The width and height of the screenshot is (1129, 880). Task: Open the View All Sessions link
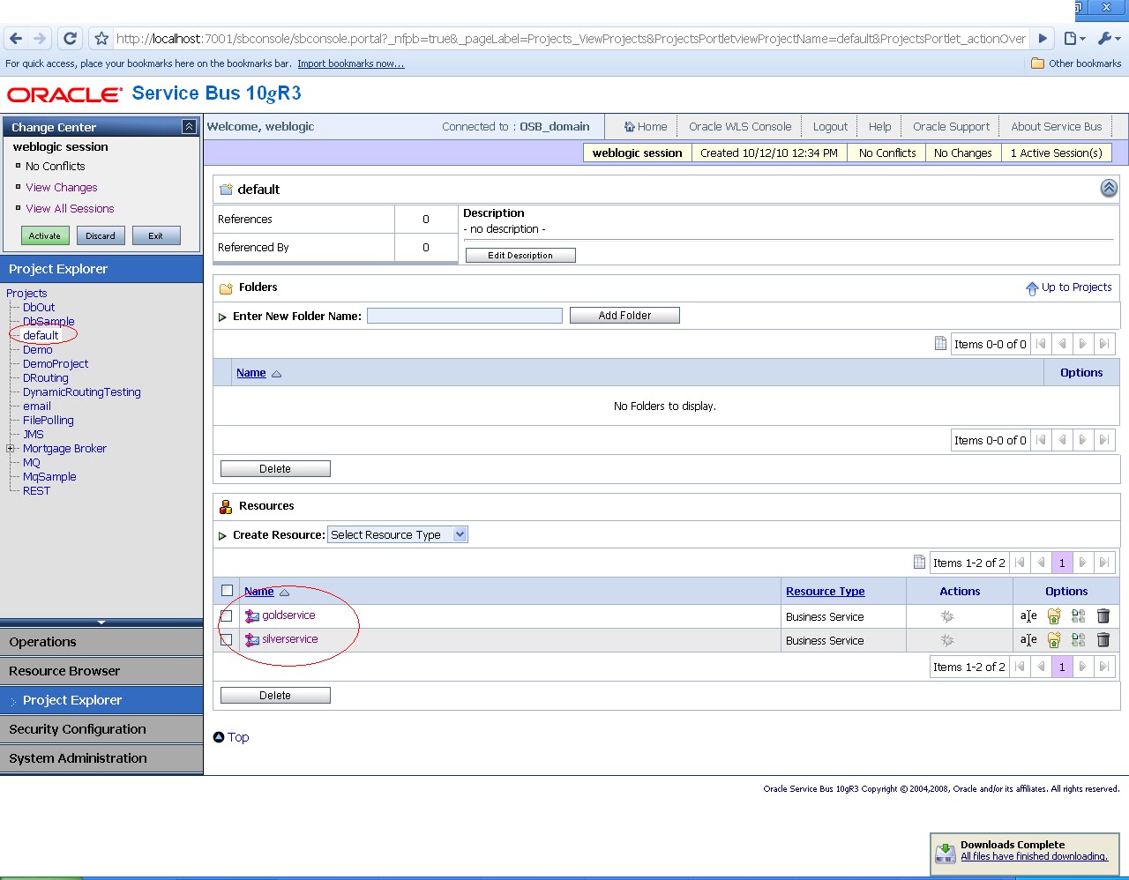(x=70, y=208)
